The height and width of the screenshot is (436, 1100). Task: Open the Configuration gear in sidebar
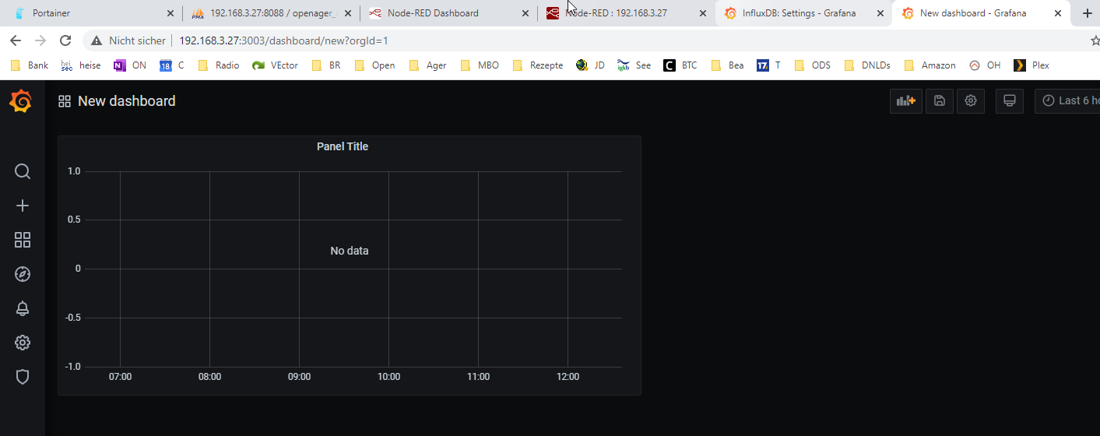click(23, 343)
